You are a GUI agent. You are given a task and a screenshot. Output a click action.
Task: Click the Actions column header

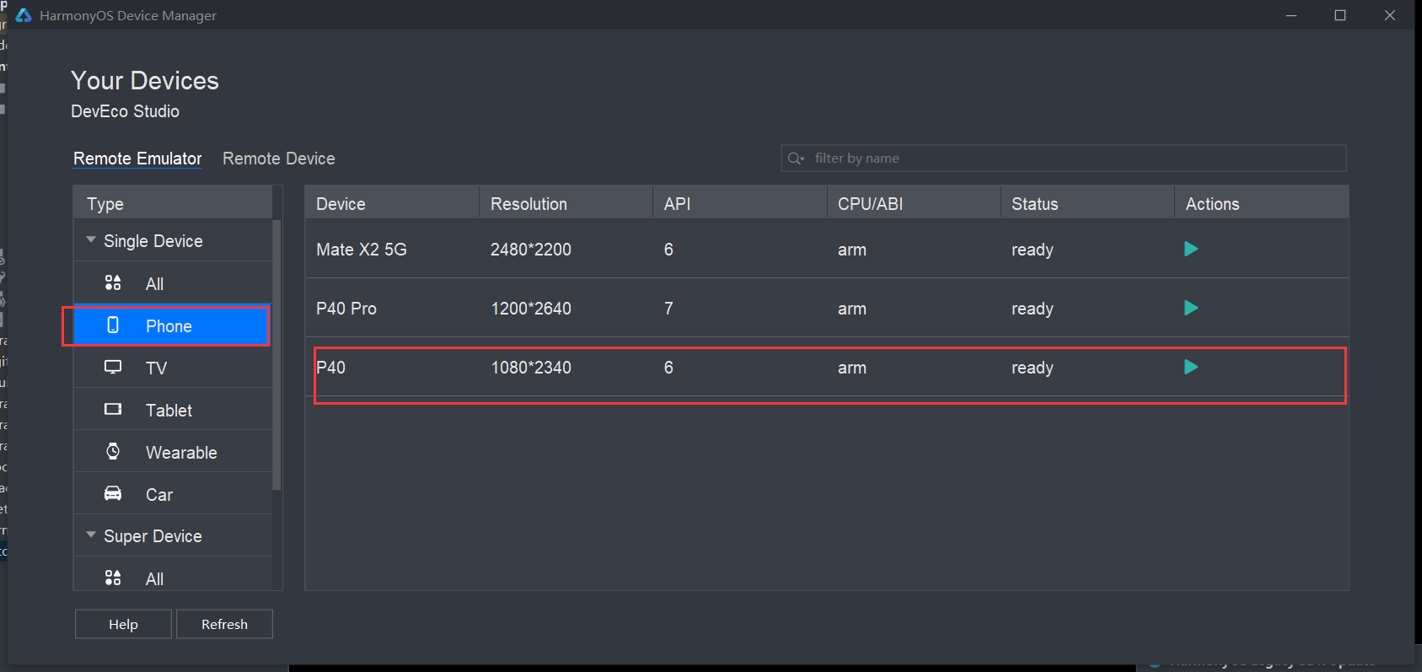click(x=1262, y=203)
